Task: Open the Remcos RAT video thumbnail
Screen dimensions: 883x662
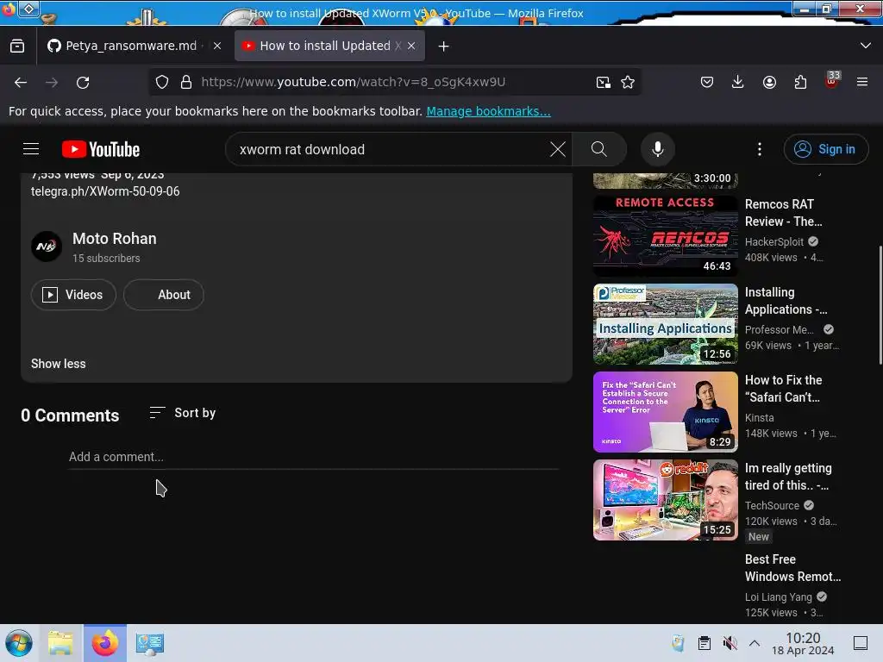Action: coord(665,235)
